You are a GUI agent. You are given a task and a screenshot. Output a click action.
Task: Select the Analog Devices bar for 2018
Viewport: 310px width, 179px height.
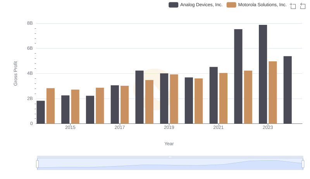point(139,97)
